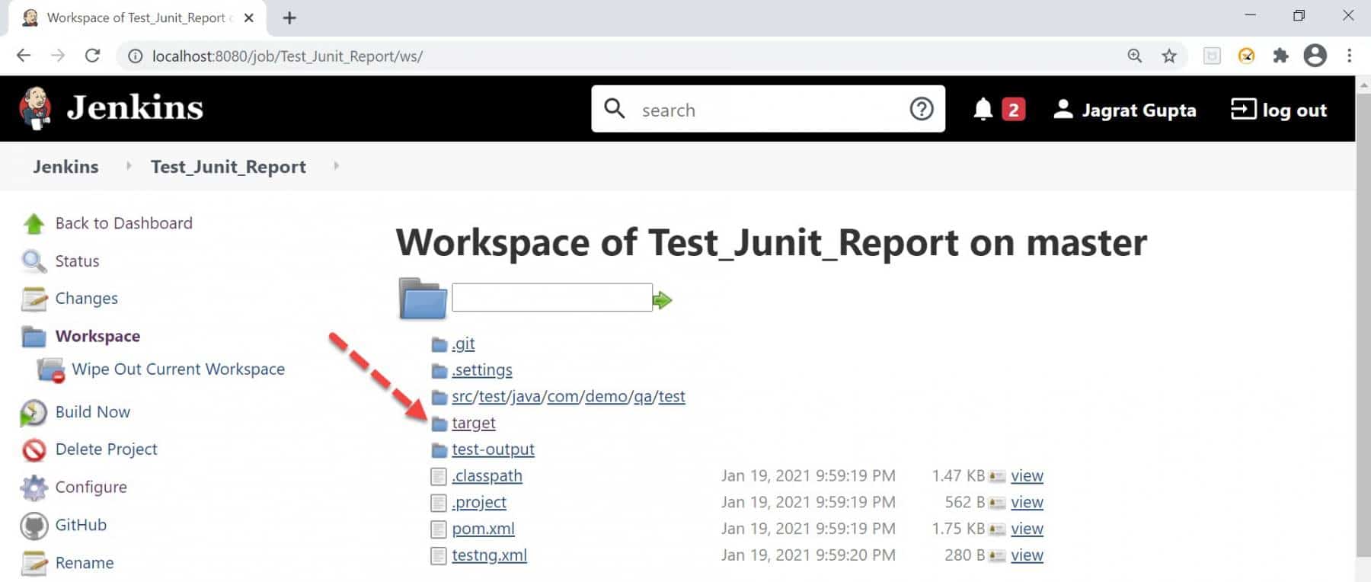Click the large workspace folder icon
Viewport: 1371px width, 582px height.
[423, 298]
